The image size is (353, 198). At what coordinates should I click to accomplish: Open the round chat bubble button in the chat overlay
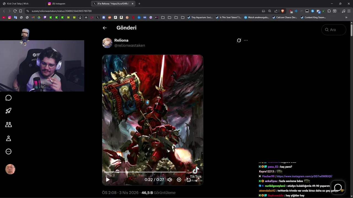338,187
